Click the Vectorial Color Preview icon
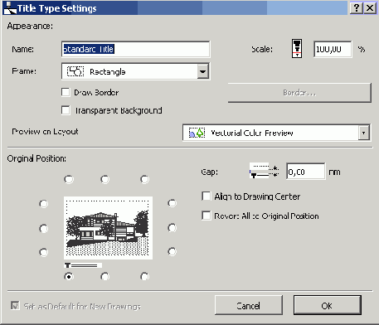The height and width of the screenshot is (325, 379). [x=197, y=133]
